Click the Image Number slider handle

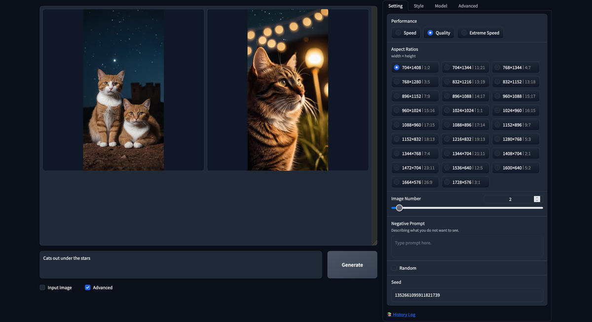pos(399,208)
